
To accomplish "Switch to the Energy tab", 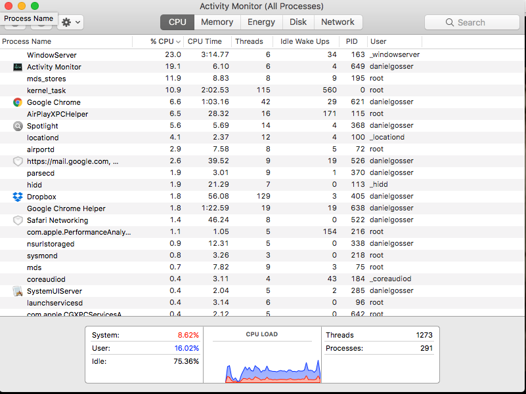I will coord(261,22).
